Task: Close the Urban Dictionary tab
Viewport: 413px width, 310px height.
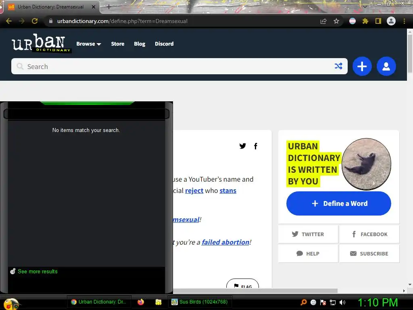Action: [x=94, y=7]
